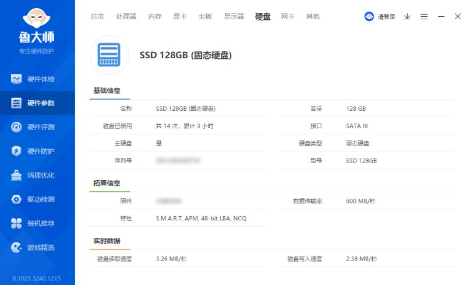Screen dimensions: 466x285
Task: Open the hamburger main menu
Action: (x=424, y=17)
